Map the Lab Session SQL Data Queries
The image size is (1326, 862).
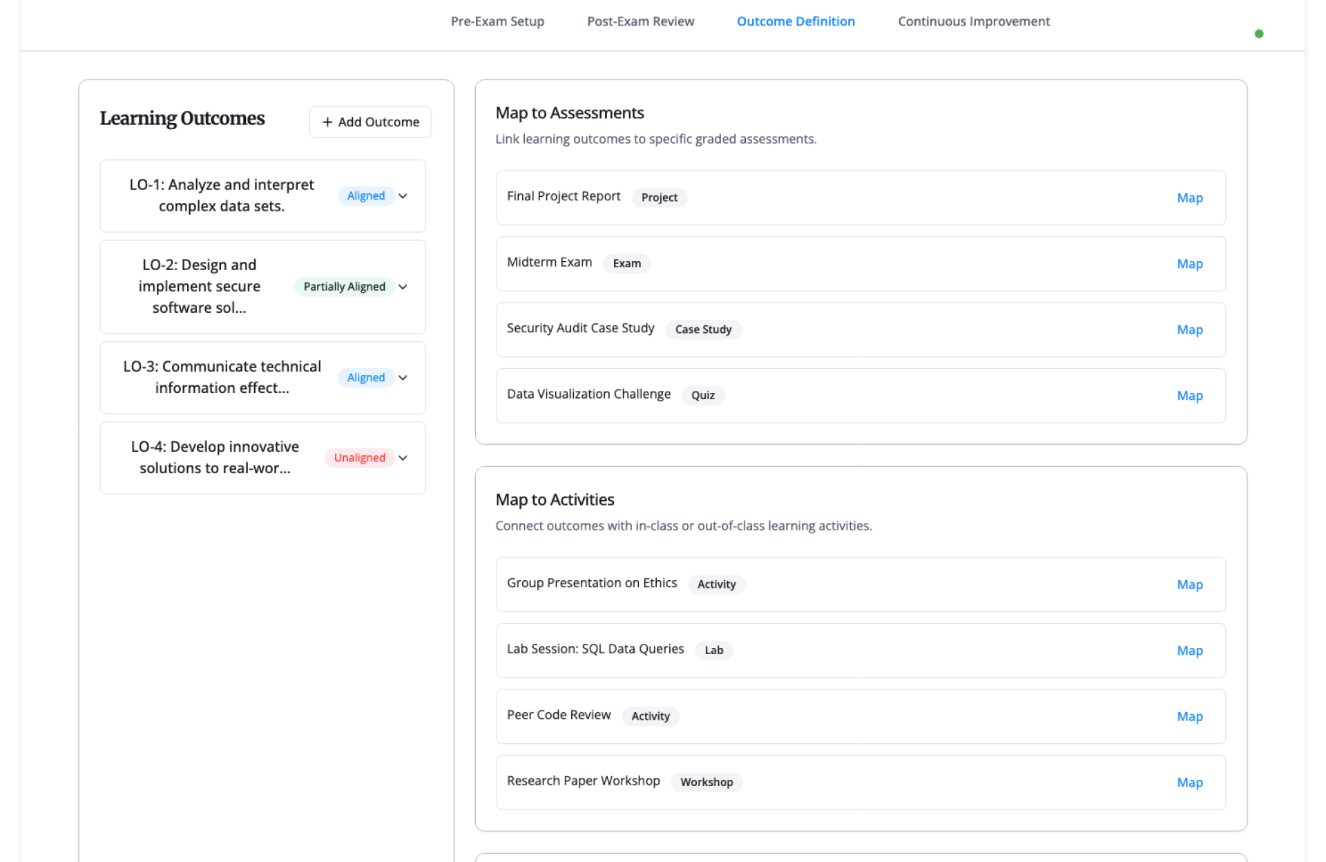(x=1189, y=651)
